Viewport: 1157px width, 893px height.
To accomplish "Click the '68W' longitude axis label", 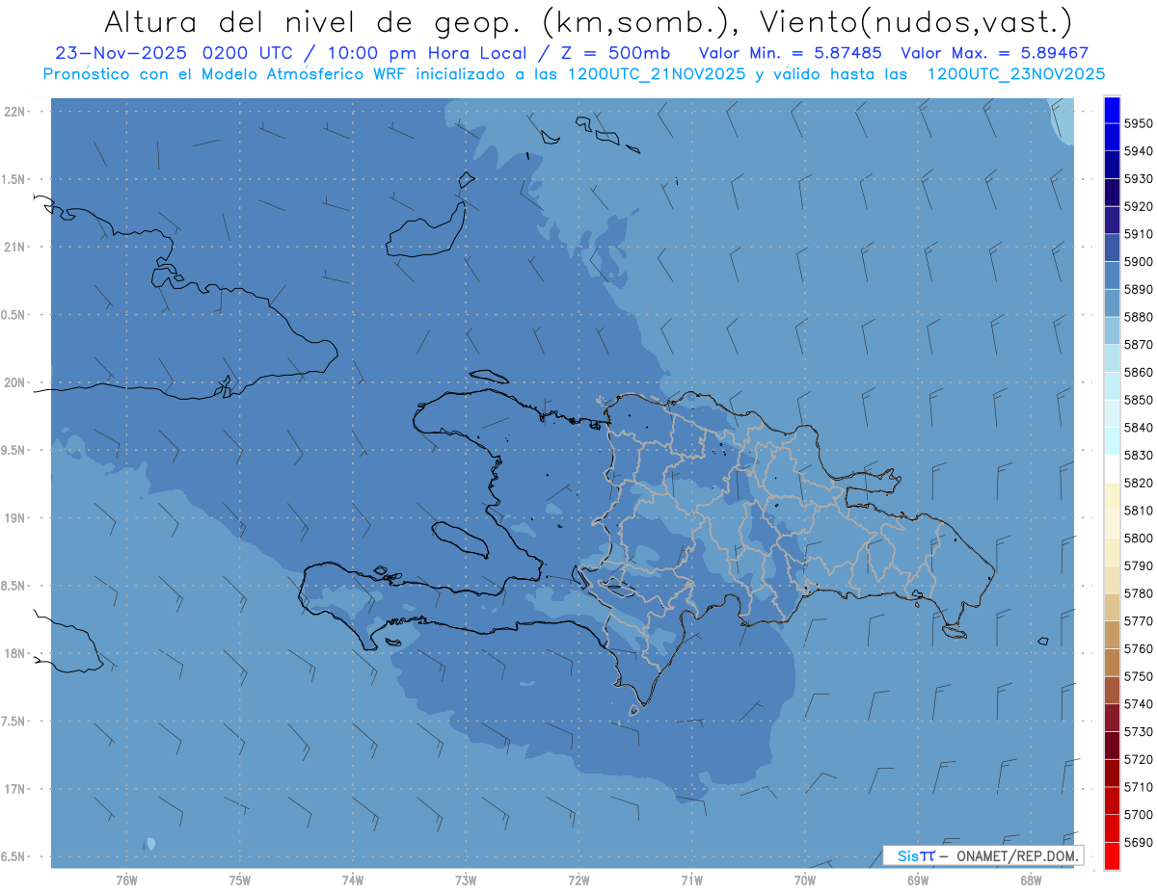I will coord(1031,880).
